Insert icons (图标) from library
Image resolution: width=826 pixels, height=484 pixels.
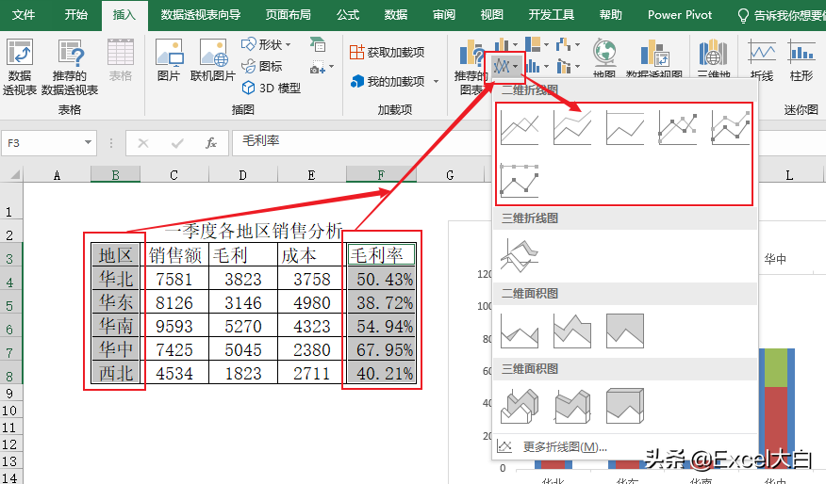pyautogui.click(x=262, y=66)
